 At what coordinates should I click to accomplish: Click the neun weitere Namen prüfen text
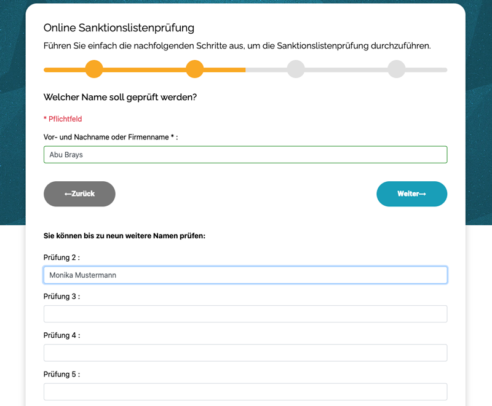pyautogui.click(x=156, y=236)
